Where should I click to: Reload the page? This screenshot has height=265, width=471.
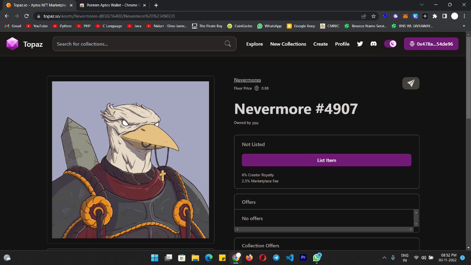pos(26,16)
